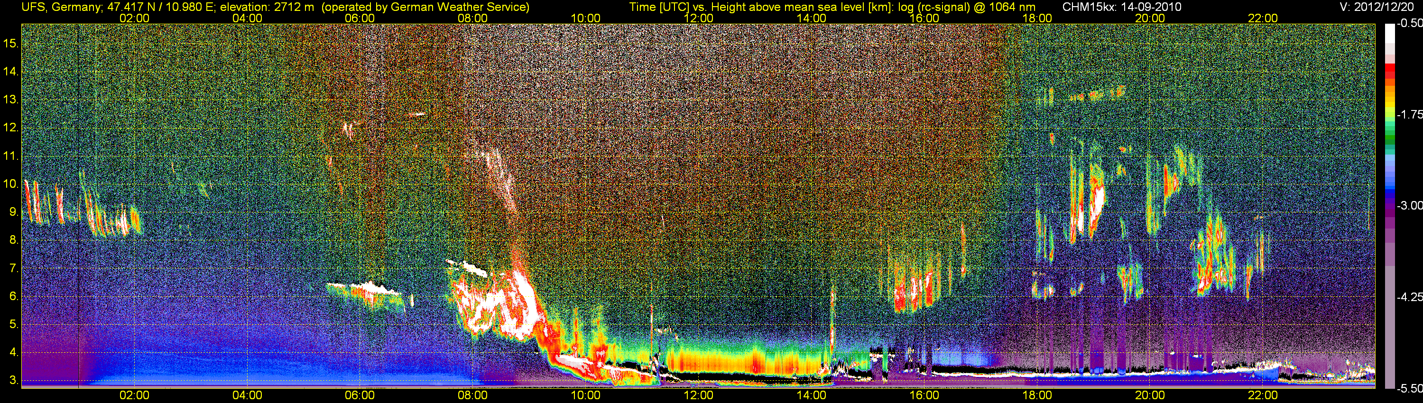
Task: Click the "15." height axis label
Action: (x=11, y=43)
